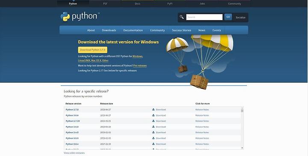Click download icon for Python 3.7.0
The height and width of the screenshot is (156, 308).
tap(154, 110)
